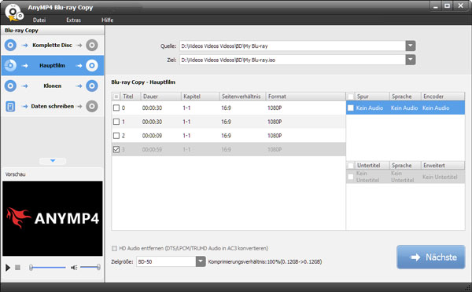Click the Daten schreiben file icon
Screen dimensions: 472x292
point(10,106)
